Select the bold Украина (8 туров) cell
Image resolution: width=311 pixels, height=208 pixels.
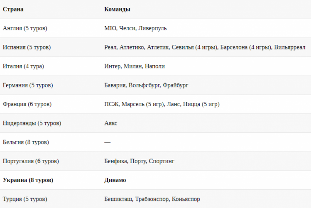pyautogui.click(x=28, y=180)
